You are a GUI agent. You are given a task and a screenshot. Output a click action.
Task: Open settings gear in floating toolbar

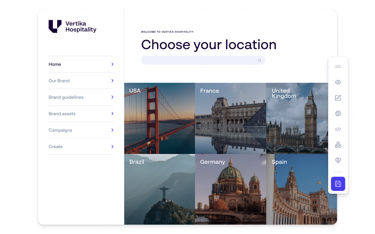click(x=338, y=113)
